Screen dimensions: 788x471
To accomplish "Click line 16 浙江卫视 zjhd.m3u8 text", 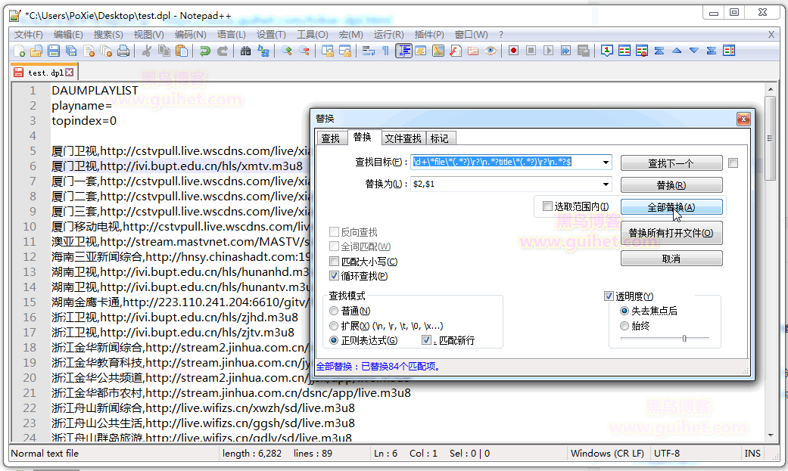I will pos(174,318).
